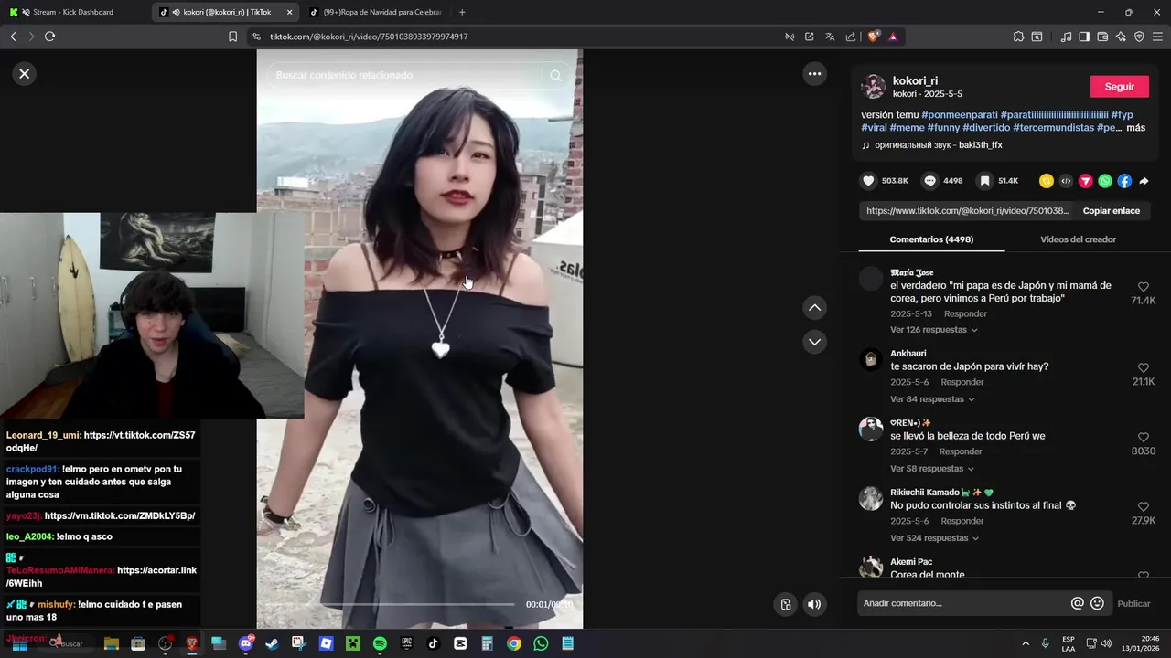The width and height of the screenshot is (1171, 658).
Task: Like the comment with 8030 likes
Action: (1143, 438)
